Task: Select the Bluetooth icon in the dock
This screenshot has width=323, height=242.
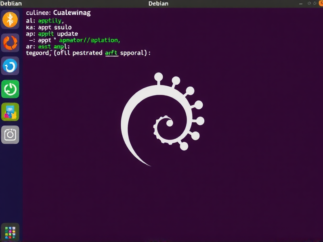Action: [x=10, y=20]
